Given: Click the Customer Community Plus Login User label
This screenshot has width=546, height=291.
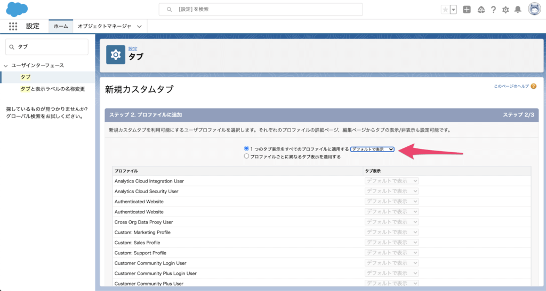Looking at the screenshot, I should click(155, 273).
